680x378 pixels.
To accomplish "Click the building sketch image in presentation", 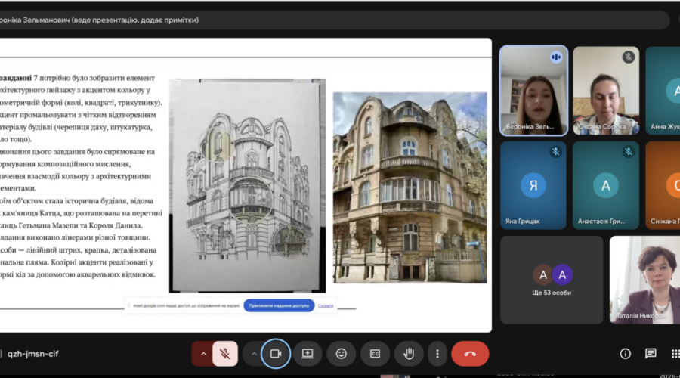I will click(x=247, y=185).
